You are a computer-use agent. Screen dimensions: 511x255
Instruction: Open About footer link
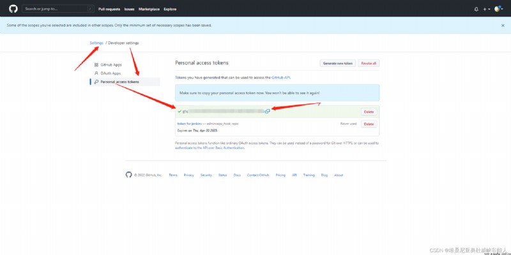pos(339,175)
